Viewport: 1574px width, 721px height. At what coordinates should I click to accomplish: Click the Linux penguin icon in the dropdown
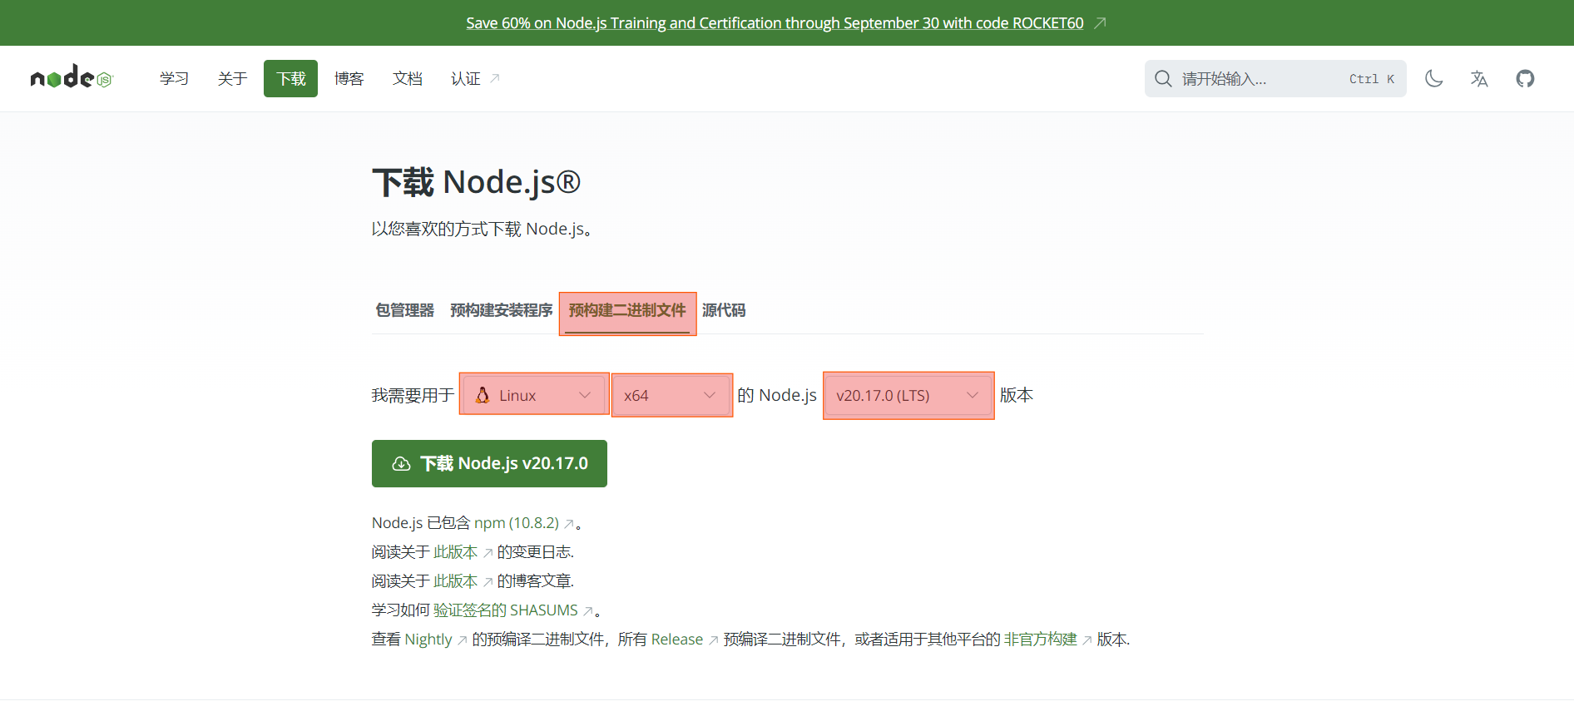point(483,396)
